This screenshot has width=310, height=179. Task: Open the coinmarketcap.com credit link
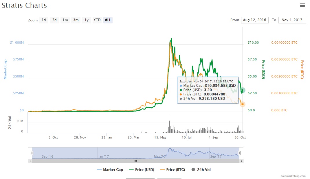[x=293, y=176]
